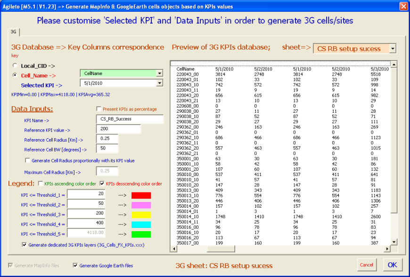Viewport: 410px width, 277px height.
Task: Expand the Selected KPI date dropdown
Action: [159, 83]
